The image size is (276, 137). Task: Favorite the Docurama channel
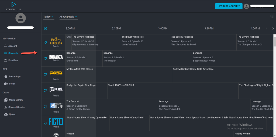point(45,91)
